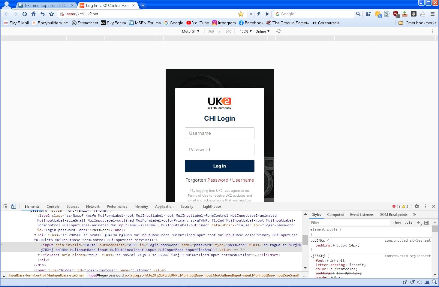Click the Log In button
Image resolution: width=439 pixels, height=287 pixels.
(220, 166)
